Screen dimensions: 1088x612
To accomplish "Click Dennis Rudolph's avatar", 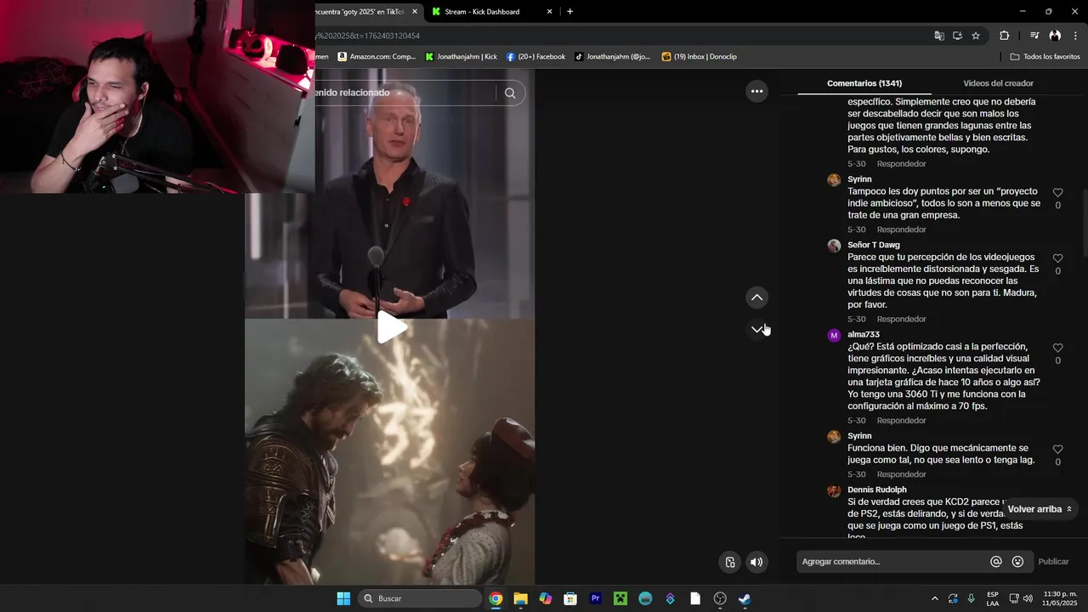I will (x=834, y=490).
